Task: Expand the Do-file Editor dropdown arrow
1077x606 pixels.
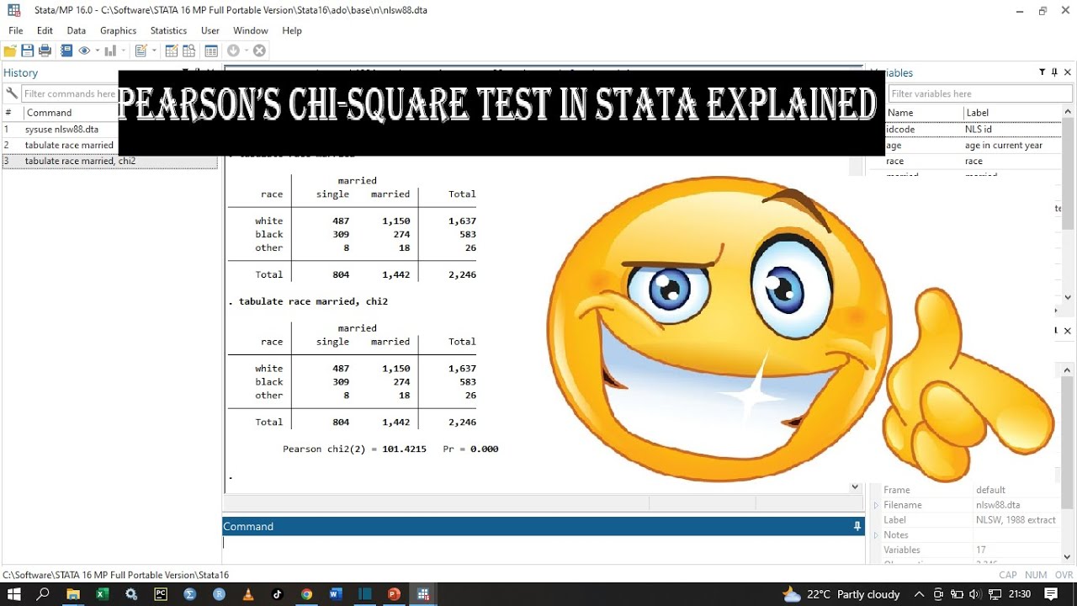Action: (x=153, y=50)
